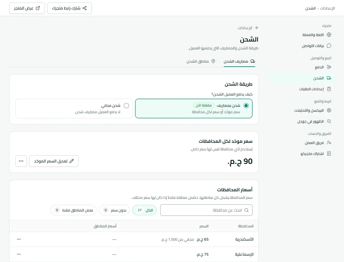Click the مفعّلة الآن badge
The width and height of the screenshot is (344, 262).
[203, 105]
